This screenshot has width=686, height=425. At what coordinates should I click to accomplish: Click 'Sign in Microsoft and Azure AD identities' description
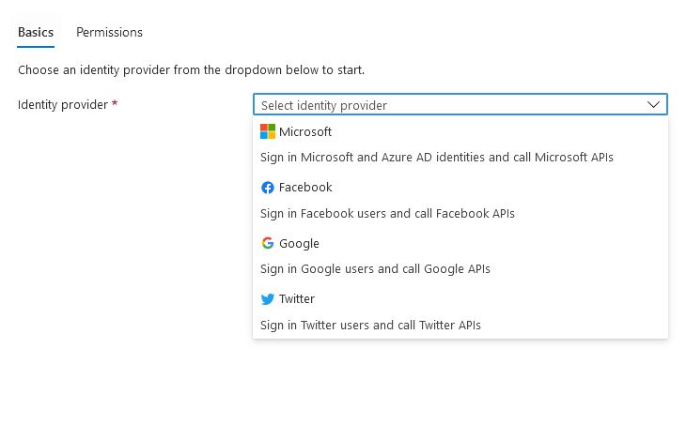click(437, 158)
